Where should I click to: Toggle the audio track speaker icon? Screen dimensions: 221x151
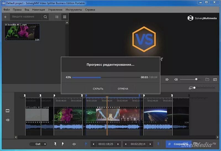[8, 120]
